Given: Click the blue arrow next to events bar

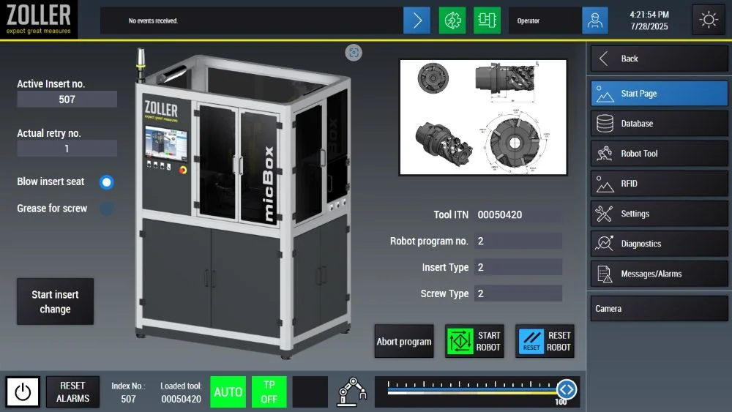Looking at the screenshot, I should pos(417,20).
